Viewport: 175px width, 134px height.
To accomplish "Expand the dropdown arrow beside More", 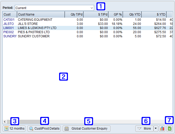I will point(156,129).
